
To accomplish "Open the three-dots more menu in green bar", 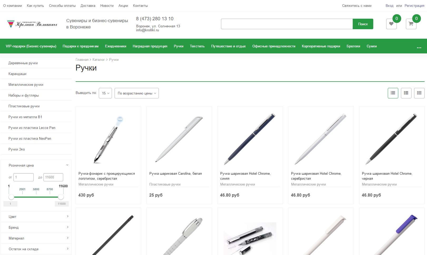I will point(419,47).
